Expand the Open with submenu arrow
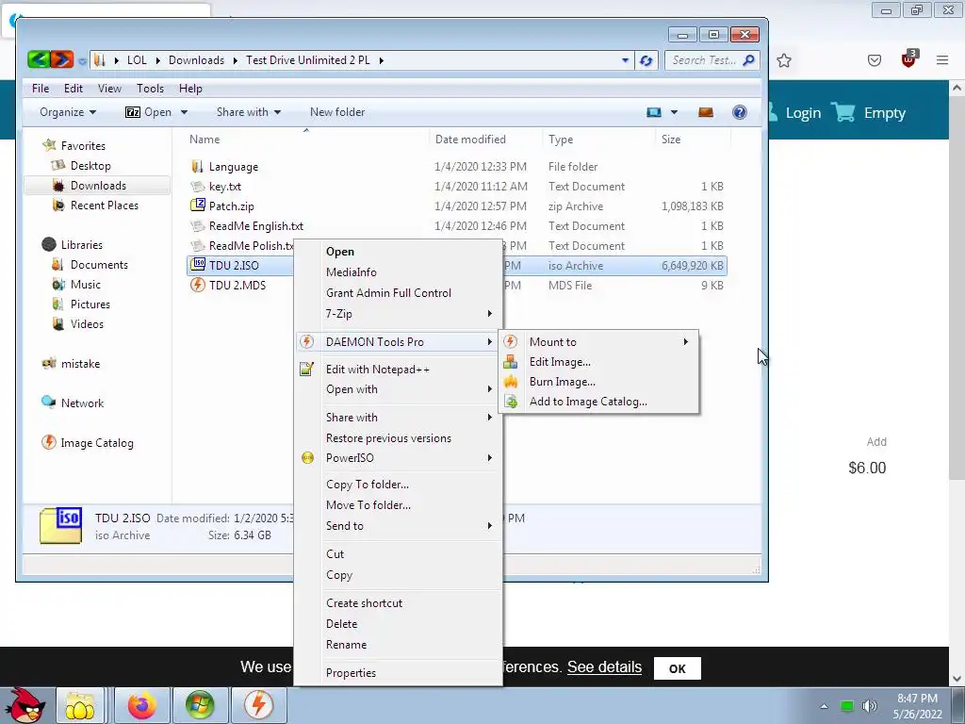The image size is (965, 724). pos(490,389)
